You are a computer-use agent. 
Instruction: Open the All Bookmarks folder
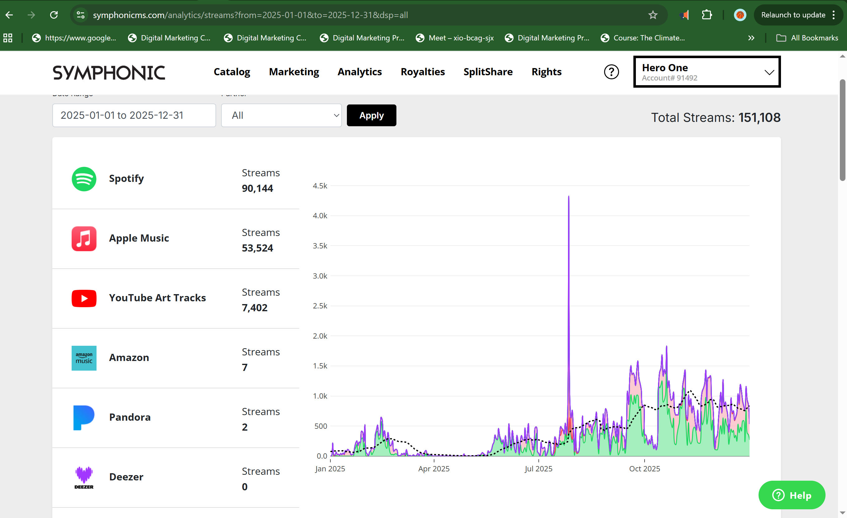(x=807, y=38)
